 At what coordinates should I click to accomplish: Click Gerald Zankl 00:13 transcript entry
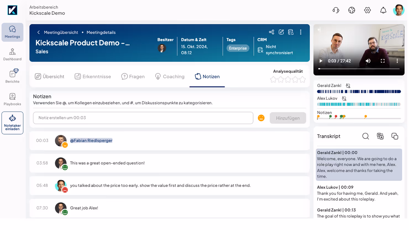[x=359, y=213]
